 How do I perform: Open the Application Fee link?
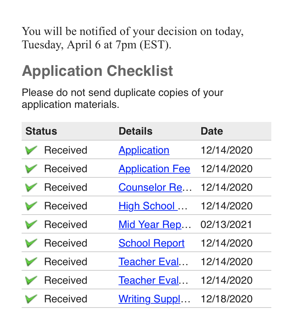pyautogui.click(x=154, y=169)
